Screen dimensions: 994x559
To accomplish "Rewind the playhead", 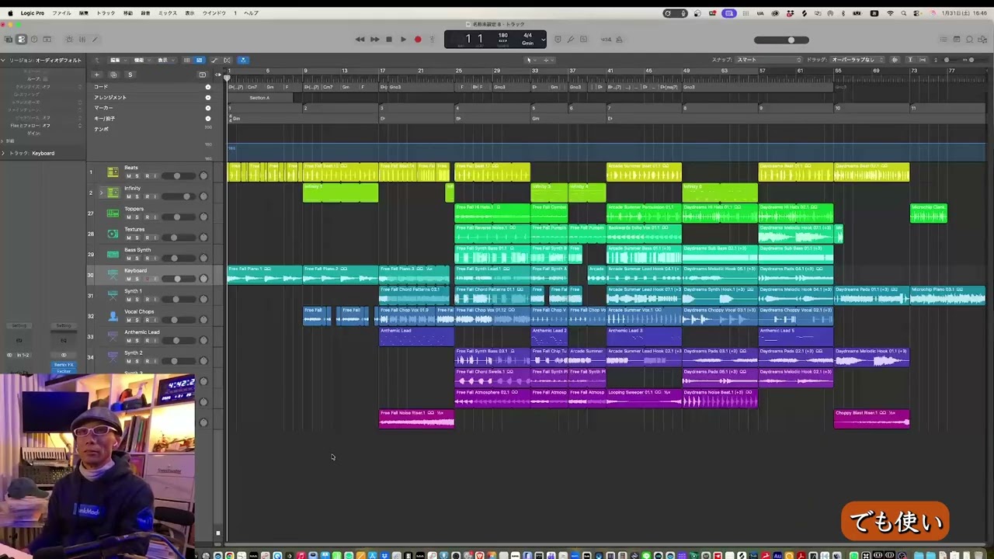I will click(360, 40).
